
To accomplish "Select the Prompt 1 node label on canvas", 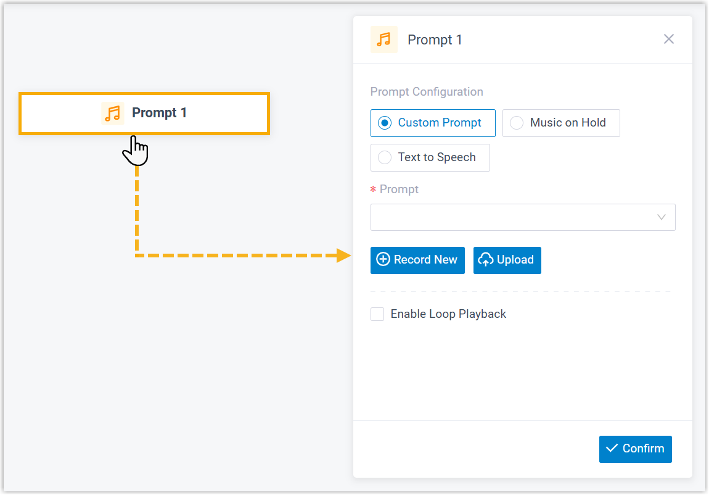I will tap(159, 113).
